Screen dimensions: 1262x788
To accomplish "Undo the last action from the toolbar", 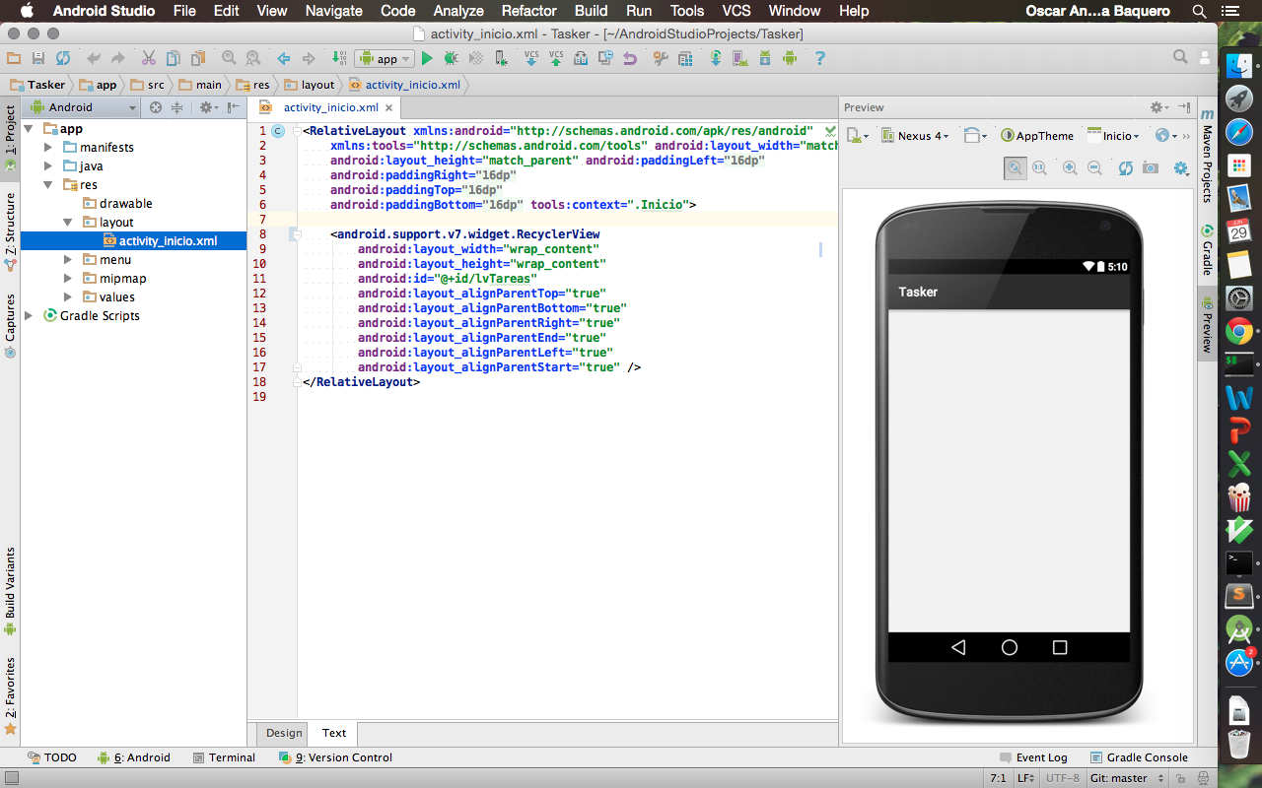I will coord(94,59).
